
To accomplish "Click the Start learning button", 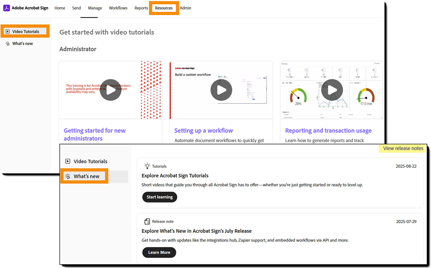I will click(159, 197).
